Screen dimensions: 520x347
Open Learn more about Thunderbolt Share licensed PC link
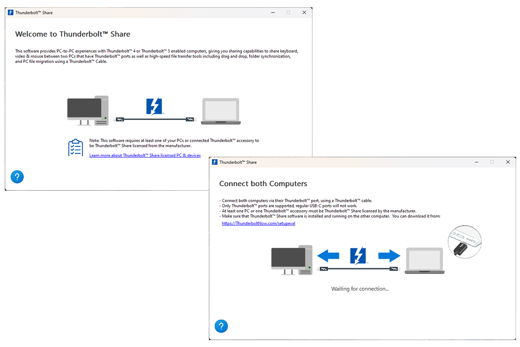coord(145,155)
